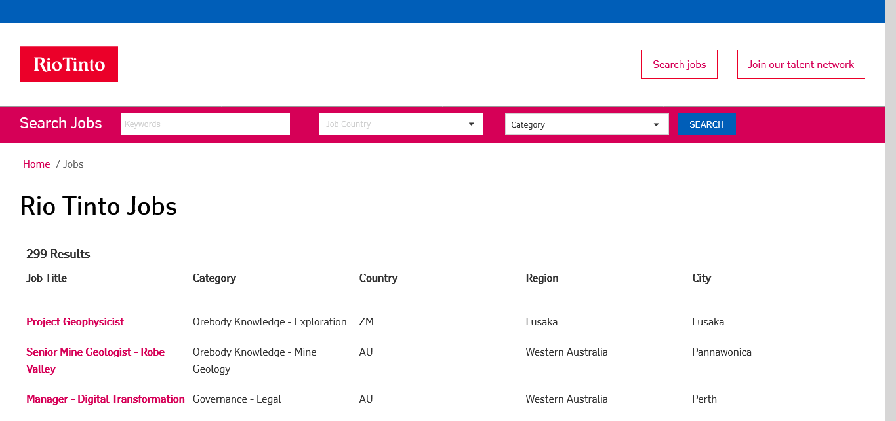The width and height of the screenshot is (896, 421).
Task: Click the Country column header
Action: pyautogui.click(x=378, y=278)
